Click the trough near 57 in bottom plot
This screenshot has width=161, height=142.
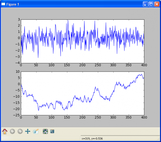click(39, 110)
